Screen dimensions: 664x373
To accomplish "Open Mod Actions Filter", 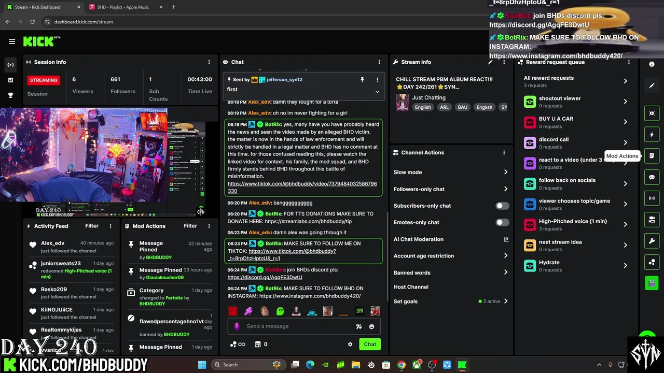I will pos(190,226).
